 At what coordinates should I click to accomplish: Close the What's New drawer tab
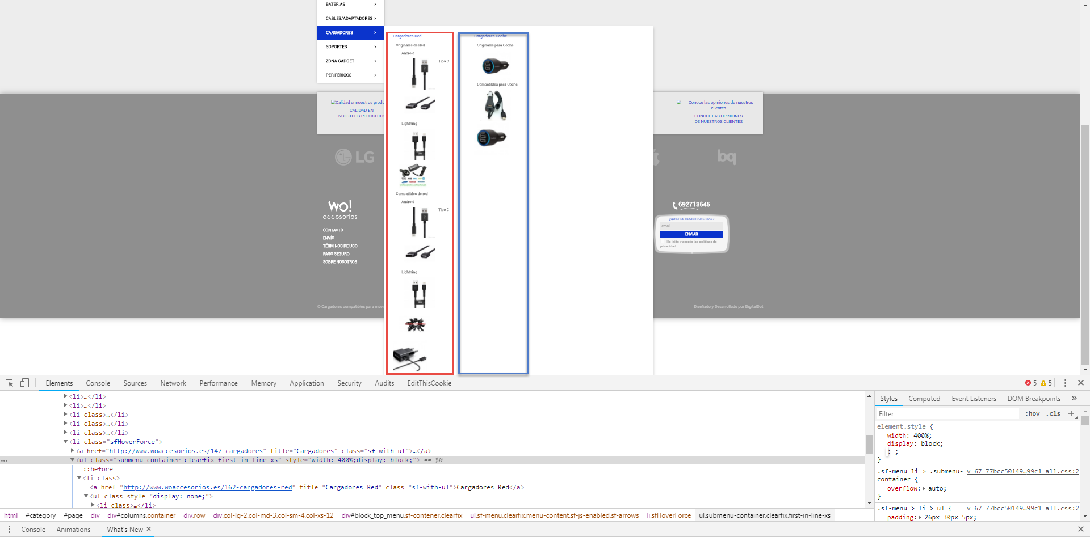tap(149, 529)
